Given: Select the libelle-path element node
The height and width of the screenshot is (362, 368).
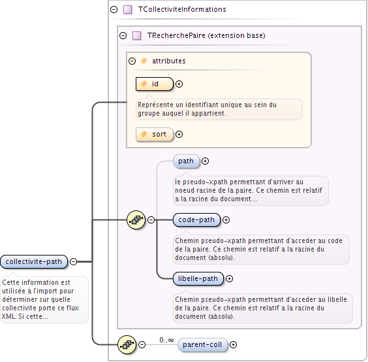Looking at the screenshot, I should click(x=198, y=279).
